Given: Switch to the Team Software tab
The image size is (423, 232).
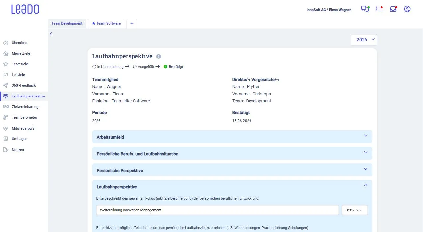Looking at the screenshot, I should point(106,23).
